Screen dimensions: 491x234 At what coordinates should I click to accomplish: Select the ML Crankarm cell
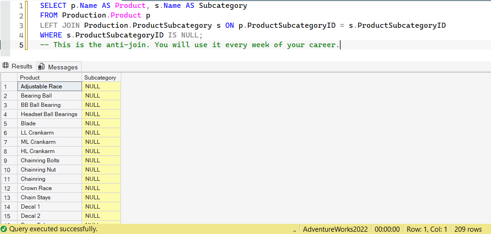(x=50, y=142)
